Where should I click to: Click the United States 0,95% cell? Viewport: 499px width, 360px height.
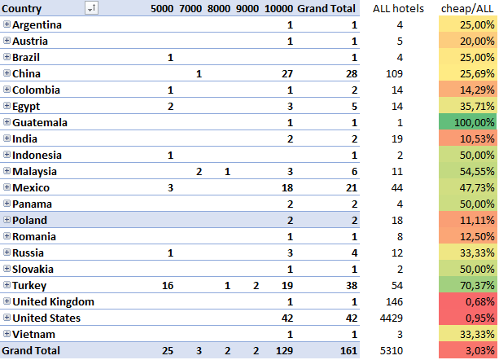pos(467,318)
